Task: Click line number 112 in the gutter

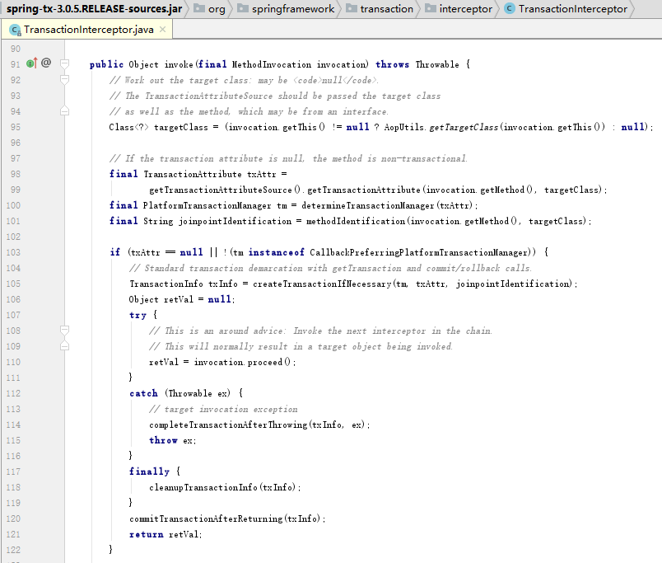Action: coord(13,393)
